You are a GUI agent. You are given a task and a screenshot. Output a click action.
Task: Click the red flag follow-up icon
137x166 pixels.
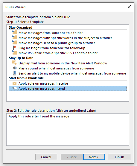pos(15,48)
